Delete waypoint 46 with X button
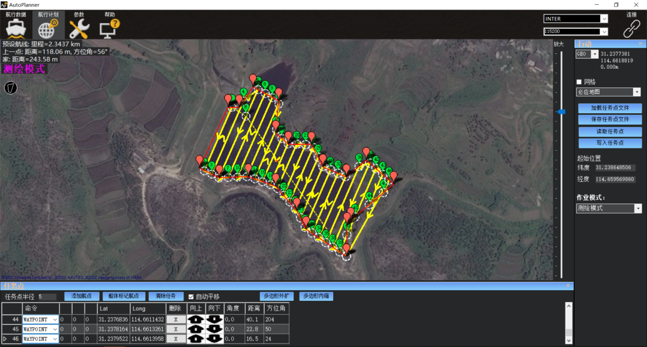Screen dimensions: 647x347 (175, 339)
